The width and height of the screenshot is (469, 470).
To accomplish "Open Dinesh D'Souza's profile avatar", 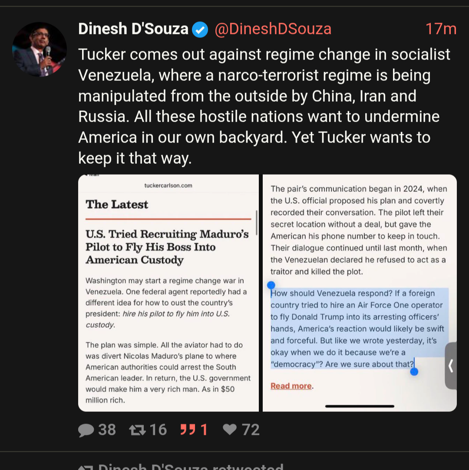I will 40,49.
